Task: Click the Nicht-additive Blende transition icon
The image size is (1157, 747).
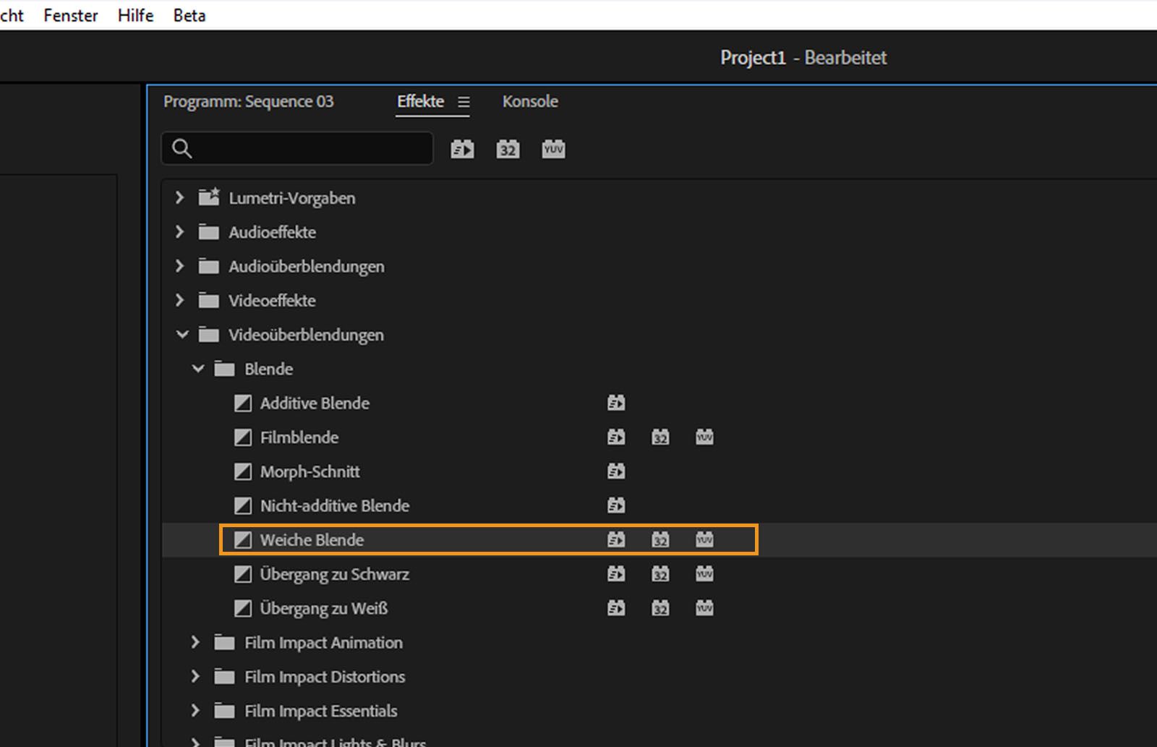Action: [243, 505]
